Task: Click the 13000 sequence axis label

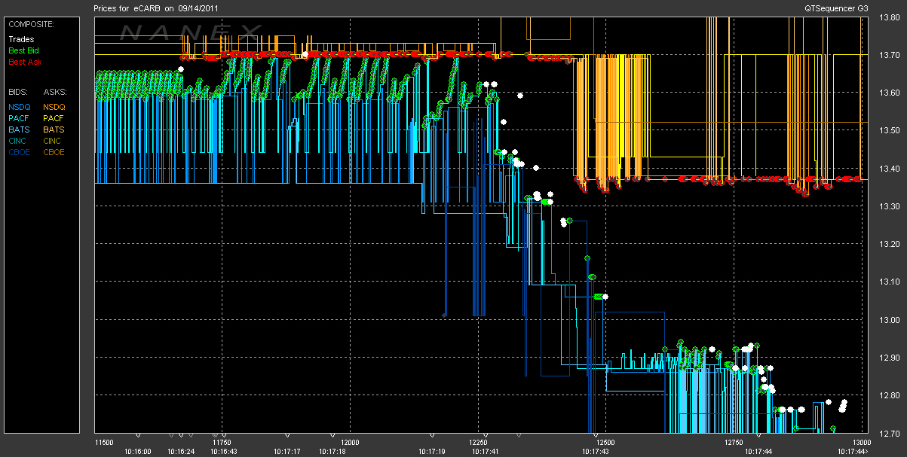Action: (863, 442)
